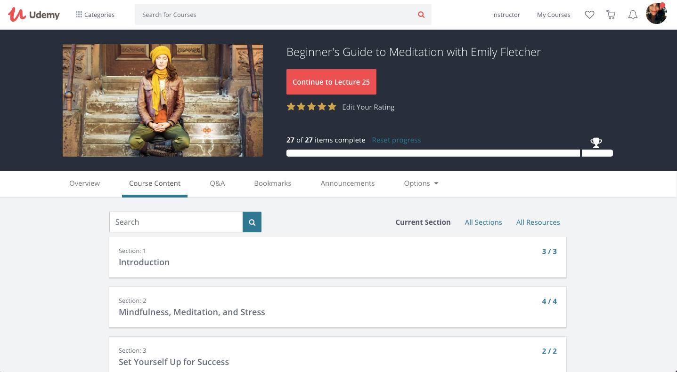Click Reset progress link

pyautogui.click(x=396, y=140)
